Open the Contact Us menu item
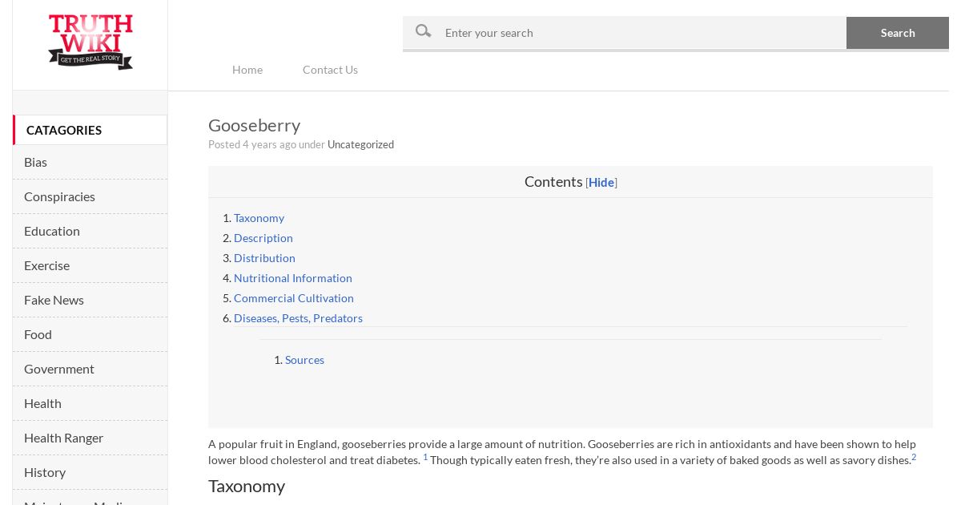This screenshot has width=961, height=505. [330, 70]
